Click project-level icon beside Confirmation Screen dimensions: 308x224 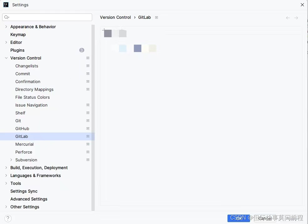click(88, 82)
